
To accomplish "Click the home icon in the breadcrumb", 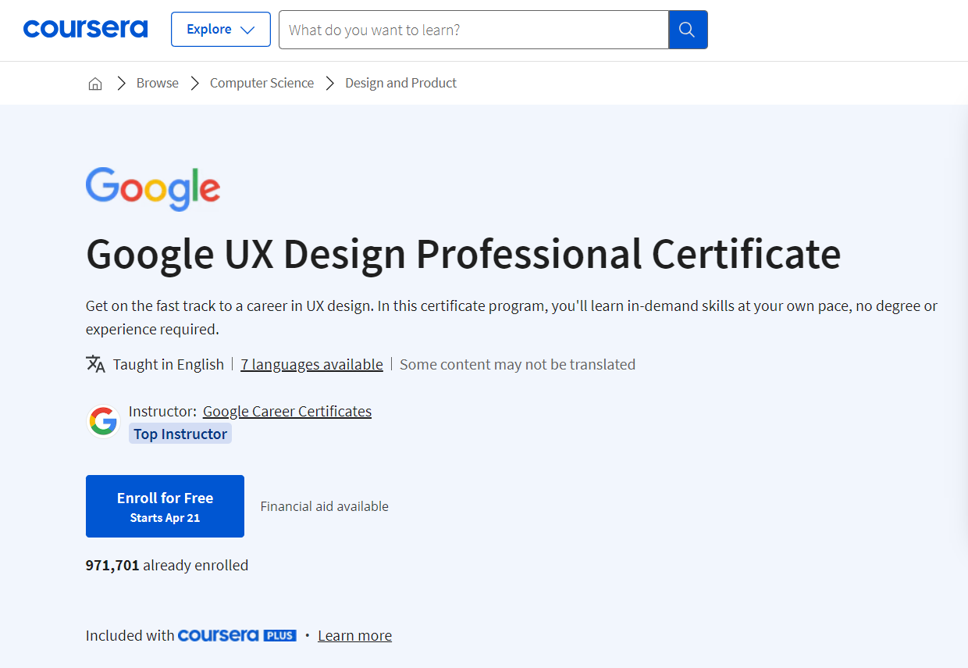I will point(94,83).
